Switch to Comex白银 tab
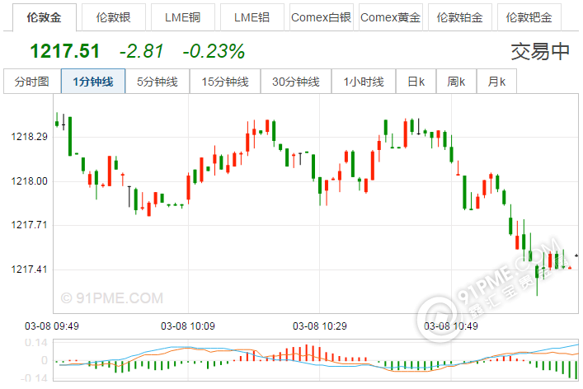 click(x=322, y=17)
